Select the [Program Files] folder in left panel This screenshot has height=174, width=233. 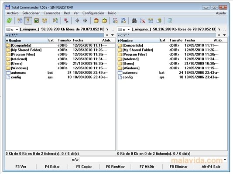60,55
